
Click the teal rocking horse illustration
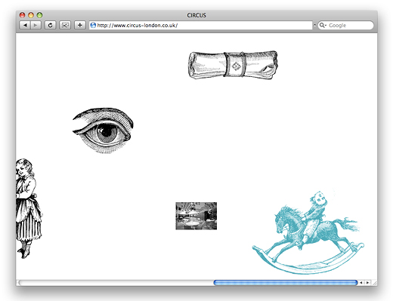[308, 232]
